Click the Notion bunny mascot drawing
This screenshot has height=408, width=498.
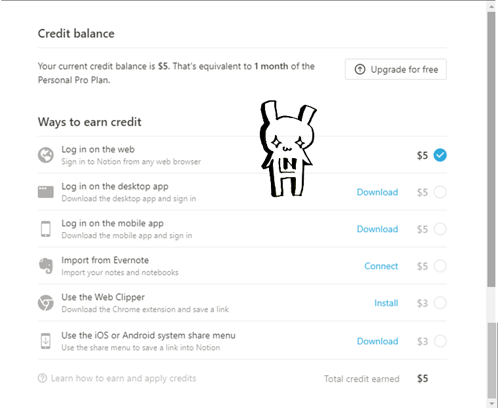(x=285, y=150)
